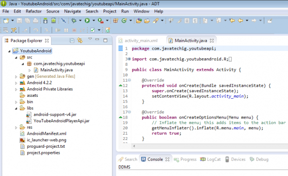Open the Refactor menu
This screenshot has height=176, width=288.
(x=33, y=12)
